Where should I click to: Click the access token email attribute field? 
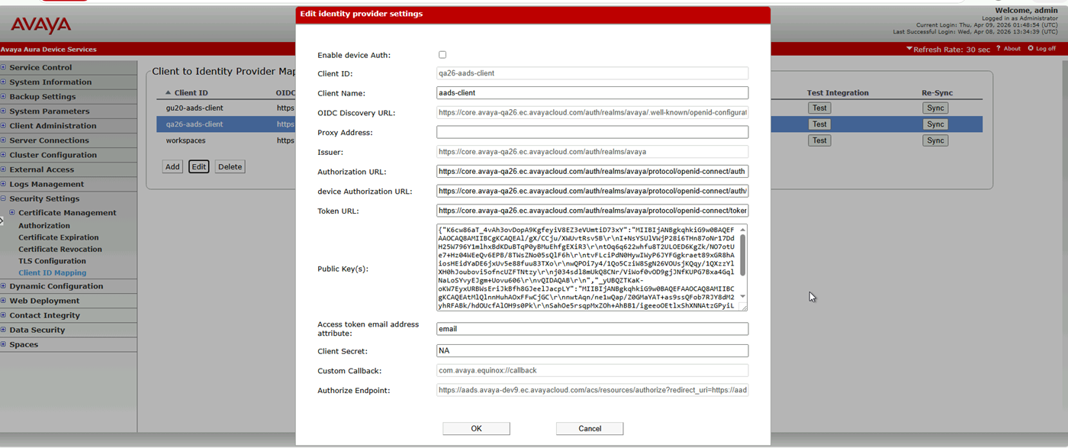(592, 329)
